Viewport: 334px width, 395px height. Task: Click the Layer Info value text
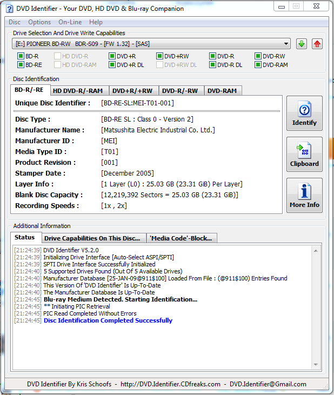click(172, 184)
